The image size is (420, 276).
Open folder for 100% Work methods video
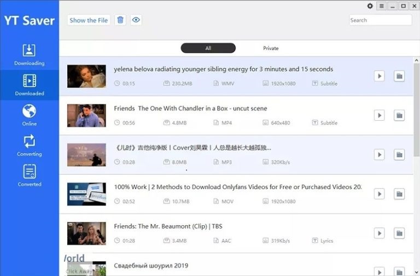click(x=399, y=194)
